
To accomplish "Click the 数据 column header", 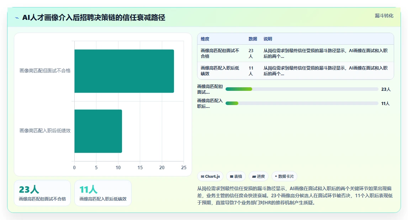I will click(253, 39).
